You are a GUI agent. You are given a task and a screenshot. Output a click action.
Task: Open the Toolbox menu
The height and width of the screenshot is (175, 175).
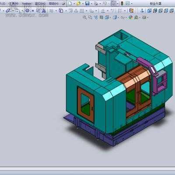(27, 3)
